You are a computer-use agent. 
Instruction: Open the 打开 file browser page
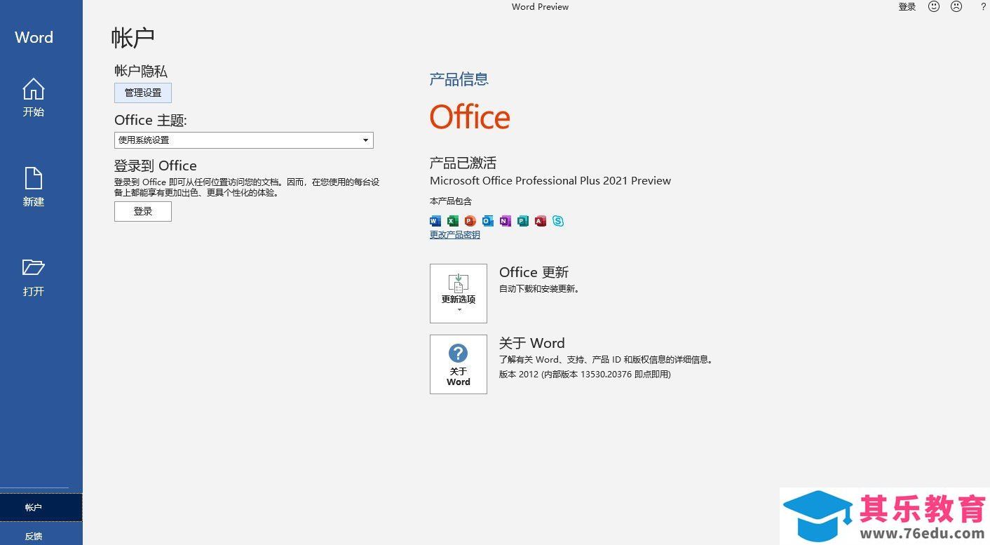pos(34,277)
